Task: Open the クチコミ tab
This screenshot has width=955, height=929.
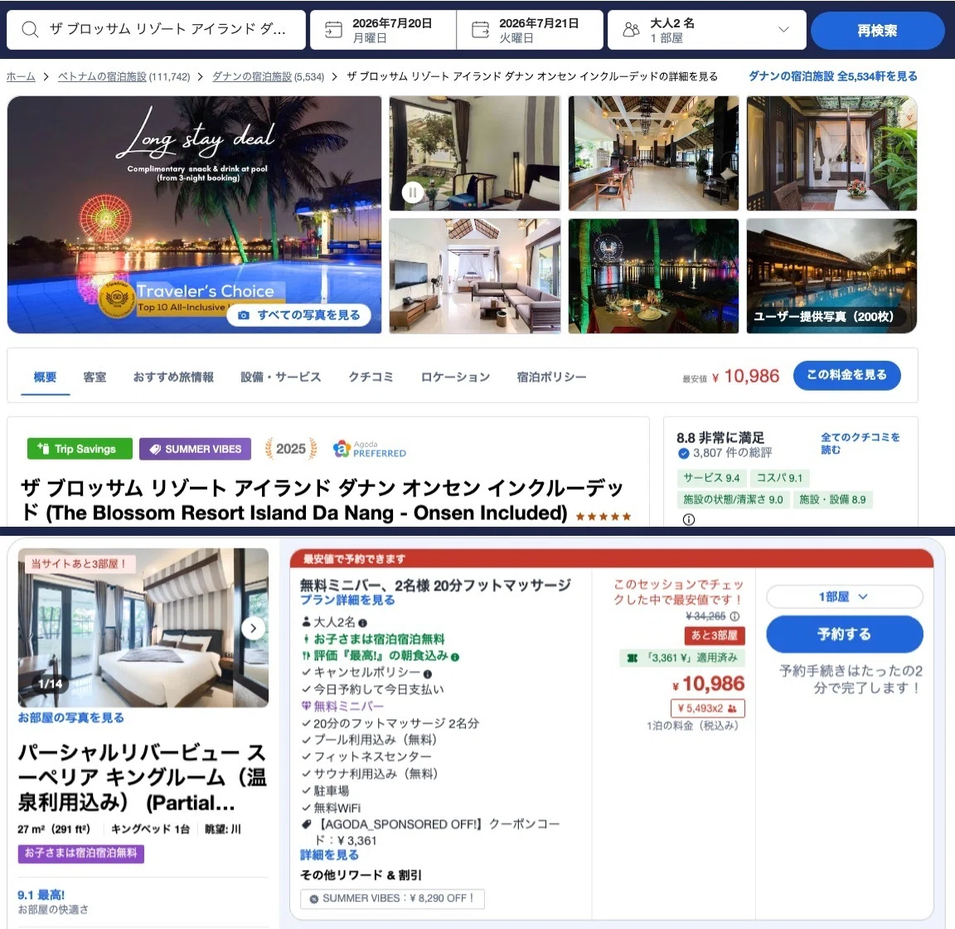Action: (x=371, y=377)
